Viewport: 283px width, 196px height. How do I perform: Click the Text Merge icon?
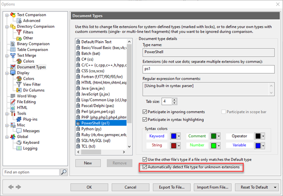[x=13, y=55]
